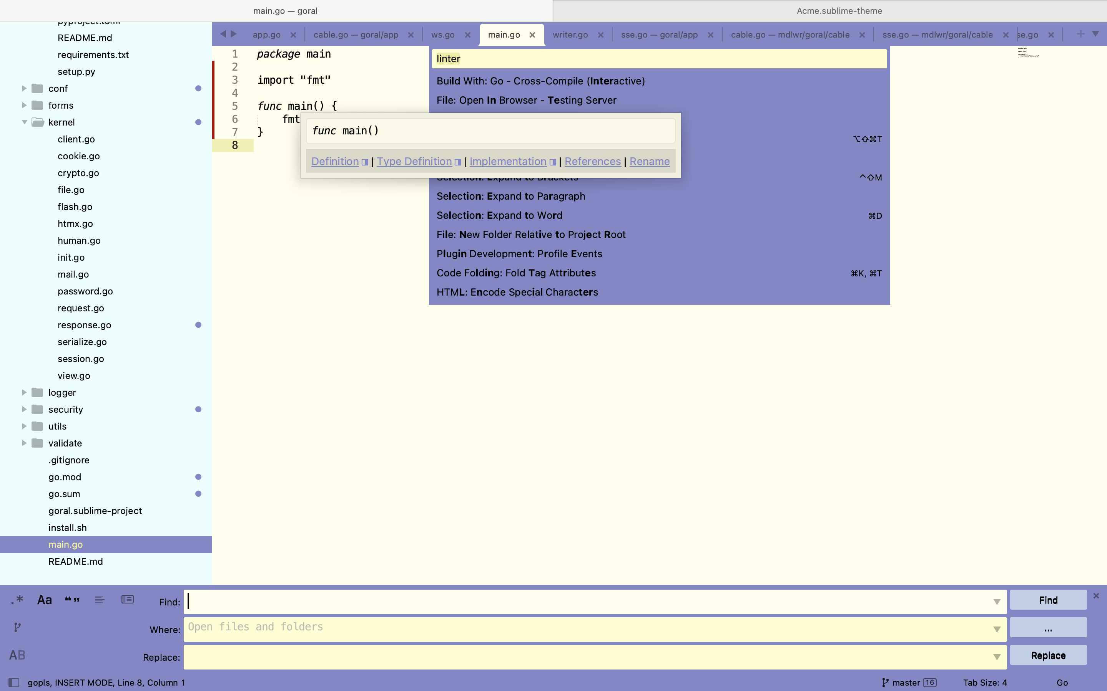The image size is (1107, 691).
Task: Click the show context icon in find panel
Action: click(127, 600)
